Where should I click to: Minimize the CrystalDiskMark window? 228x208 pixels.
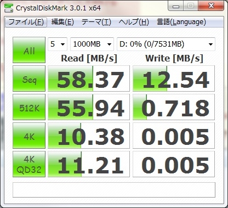[x=176, y=7]
